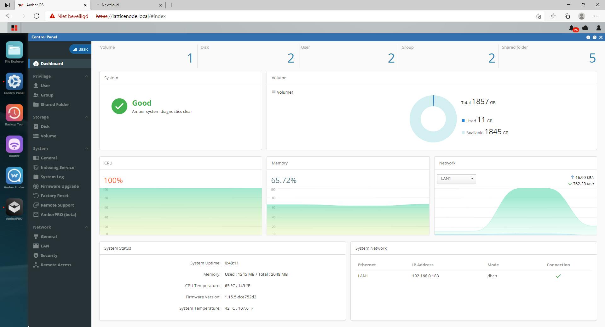605x327 pixels.
Task: Open the AmberPRO app icon
Action: point(14,207)
